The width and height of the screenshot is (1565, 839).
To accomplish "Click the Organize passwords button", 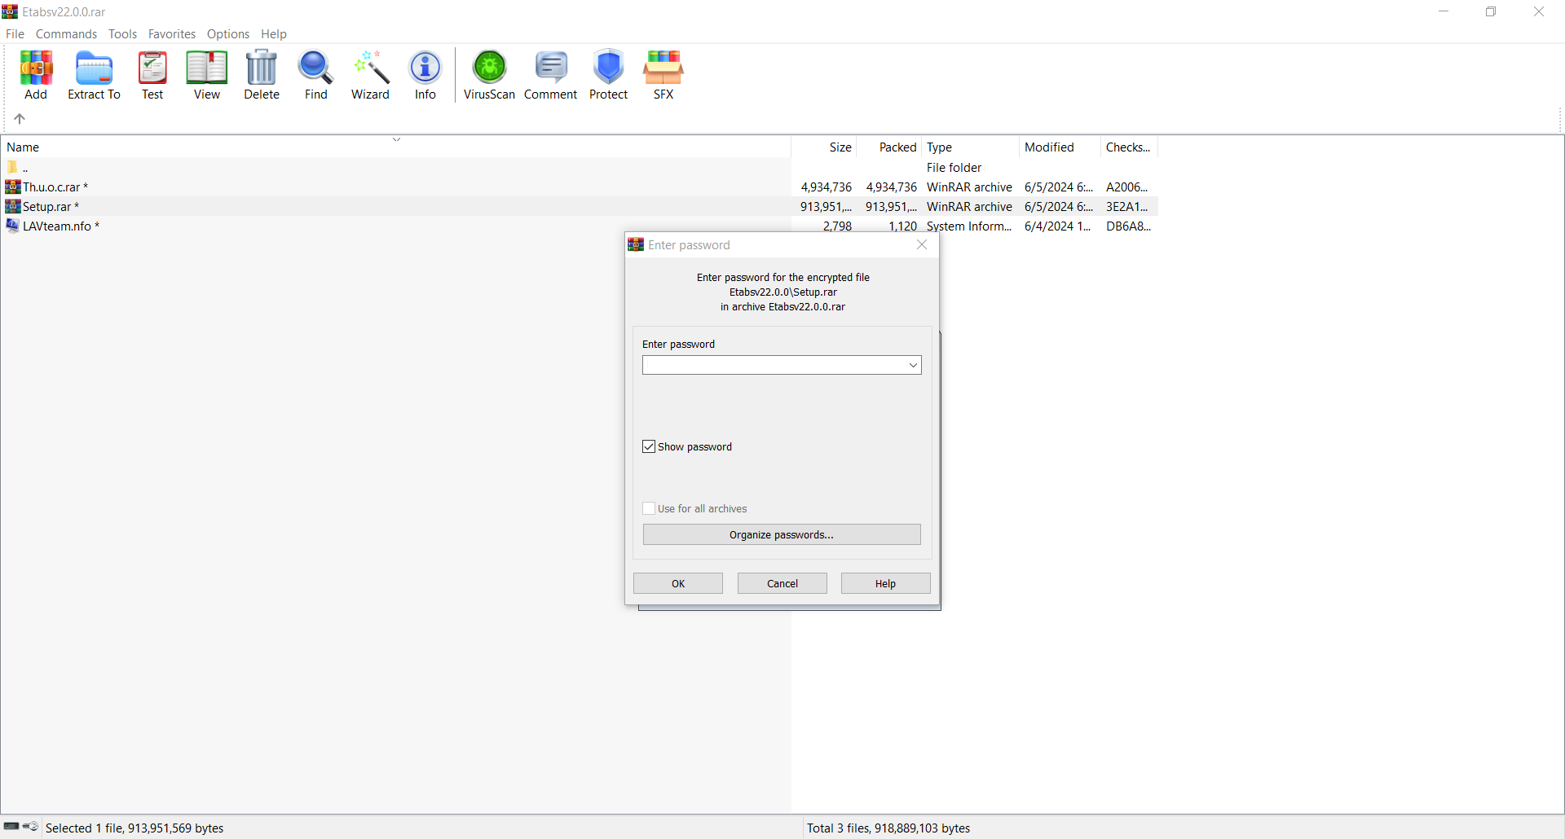I will (781, 534).
